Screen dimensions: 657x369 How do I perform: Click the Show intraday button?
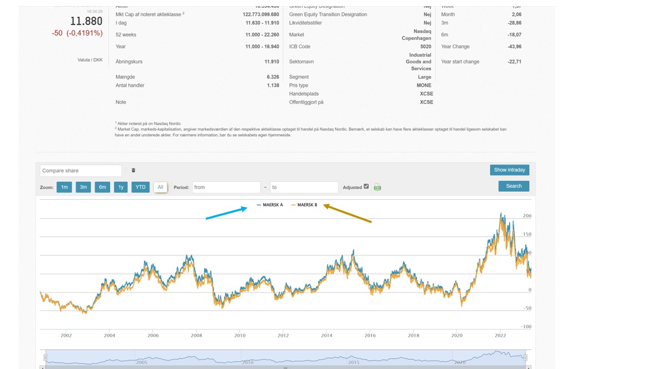coord(510,170)
